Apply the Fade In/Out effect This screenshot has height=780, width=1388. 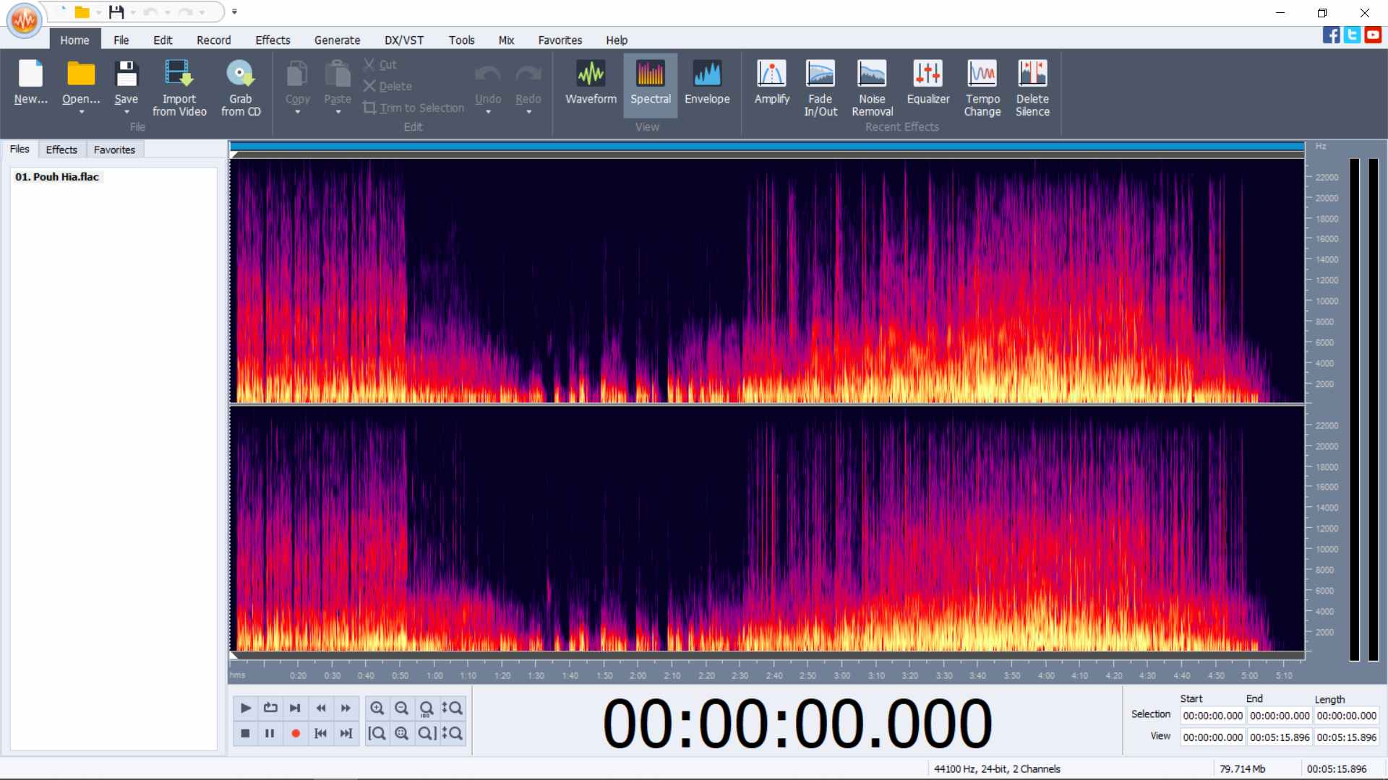click(x=821, y=88)
